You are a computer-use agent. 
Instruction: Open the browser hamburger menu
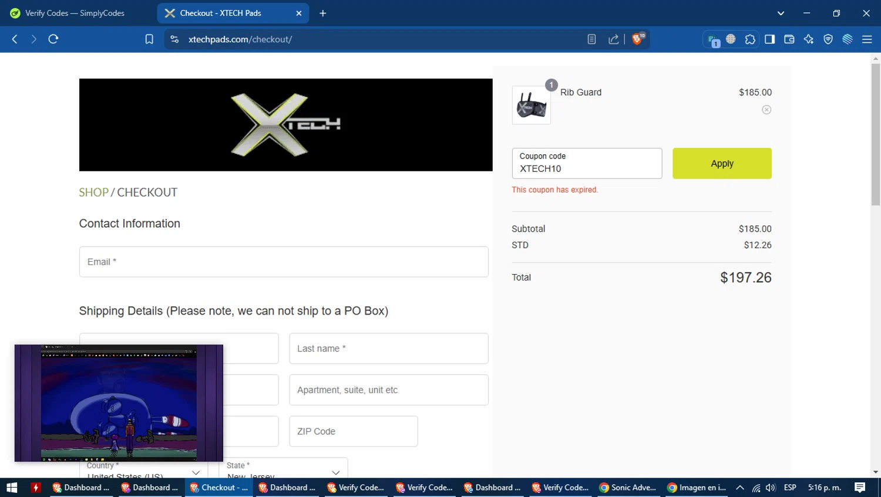click(x=867, y=39)
